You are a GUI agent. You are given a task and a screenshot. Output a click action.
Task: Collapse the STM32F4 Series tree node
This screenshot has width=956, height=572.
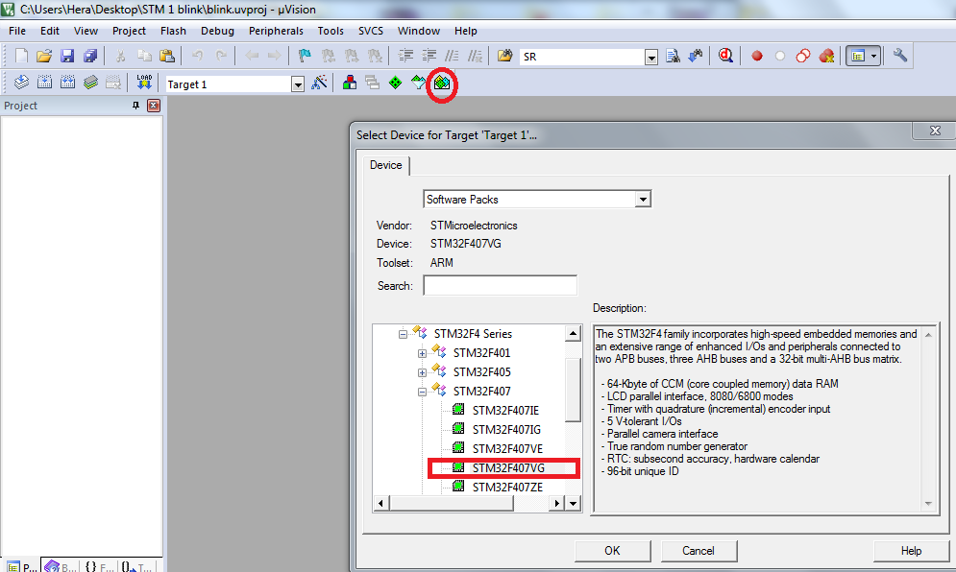pos(403,334)
